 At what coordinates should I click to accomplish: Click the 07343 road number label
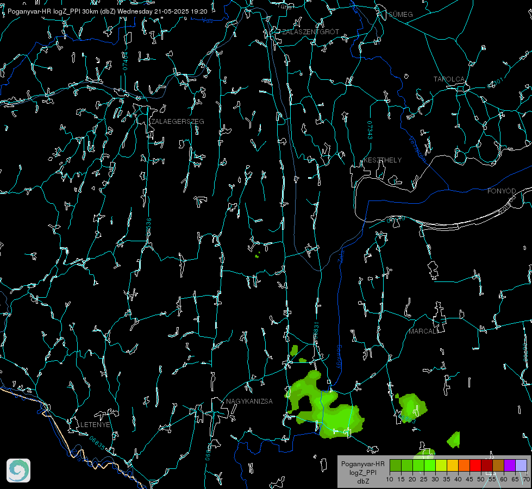pos(370,130)
